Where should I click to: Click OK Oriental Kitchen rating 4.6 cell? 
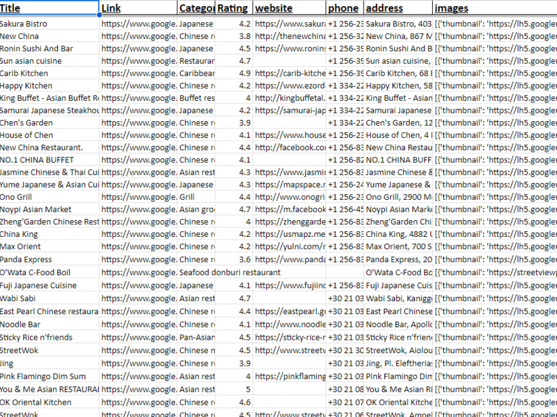pos(234,403)
